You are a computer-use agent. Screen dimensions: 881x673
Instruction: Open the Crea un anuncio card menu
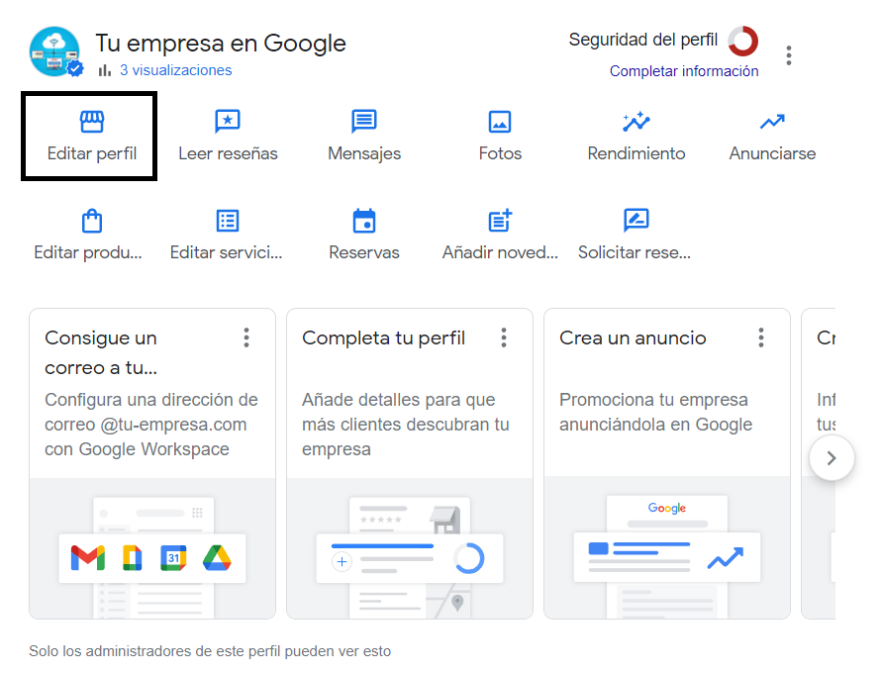(x=761, y=337)
